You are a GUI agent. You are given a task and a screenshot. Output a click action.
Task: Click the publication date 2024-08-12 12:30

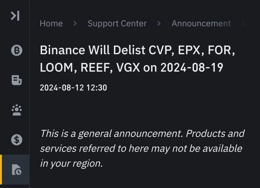73,88
